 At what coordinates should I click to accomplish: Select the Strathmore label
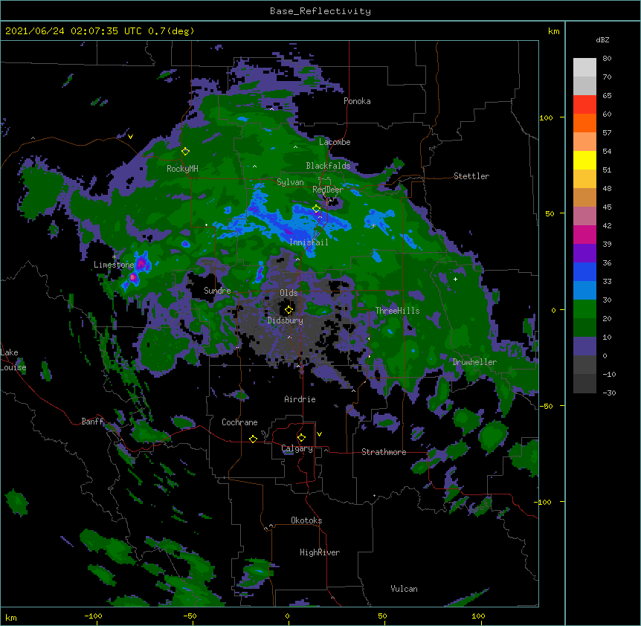point(384,452)
